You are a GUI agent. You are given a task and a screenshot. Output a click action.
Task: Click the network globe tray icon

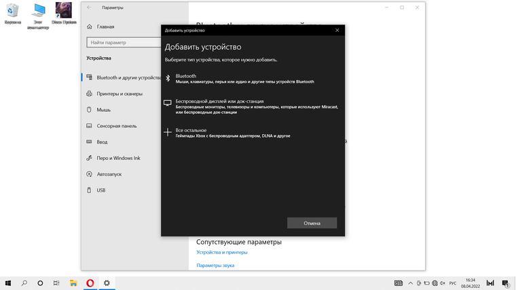pos(435,283)
